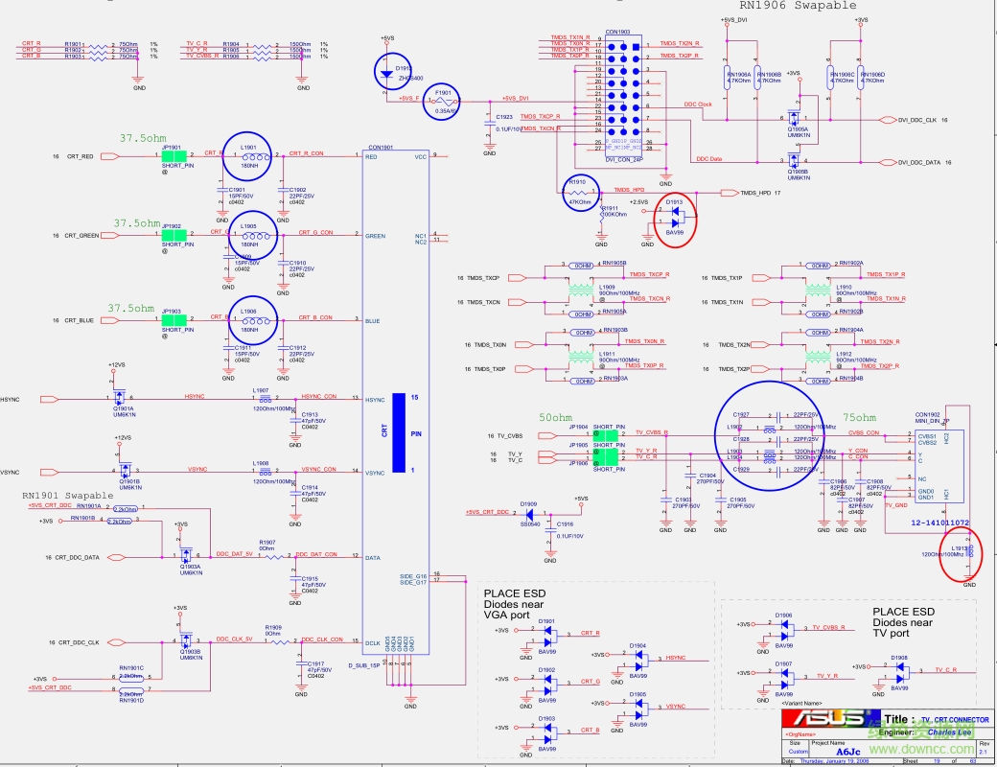997x767 pixels.
Task: Click the D1909 SS0540 diode symbol
Action: (528, 515)
